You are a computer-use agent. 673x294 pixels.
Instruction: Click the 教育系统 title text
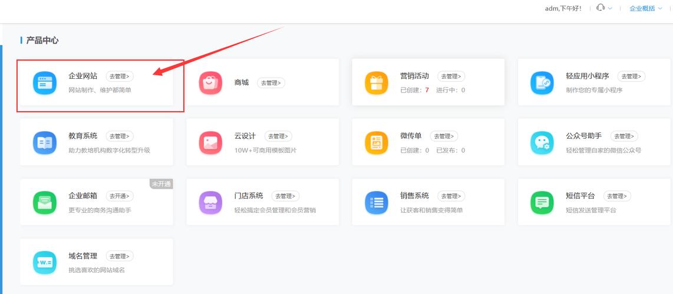click(x=83, y=136)
